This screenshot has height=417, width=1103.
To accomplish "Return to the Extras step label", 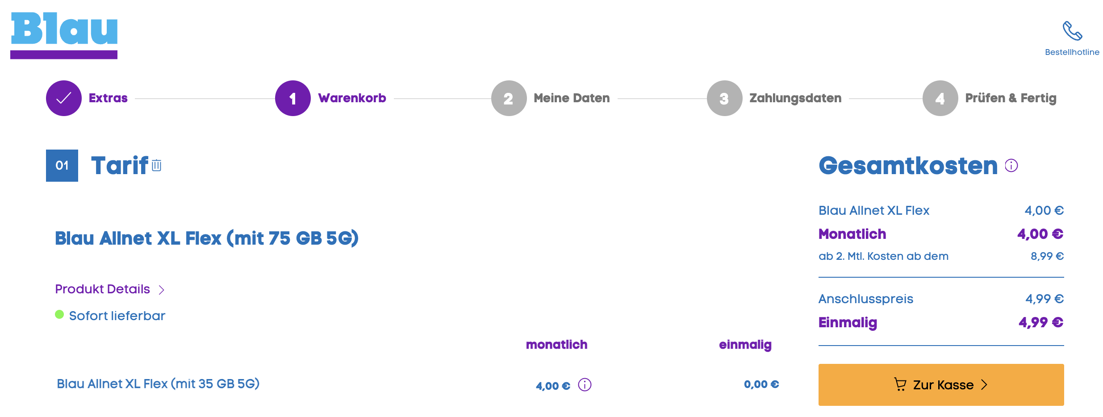I will point(108,98).
